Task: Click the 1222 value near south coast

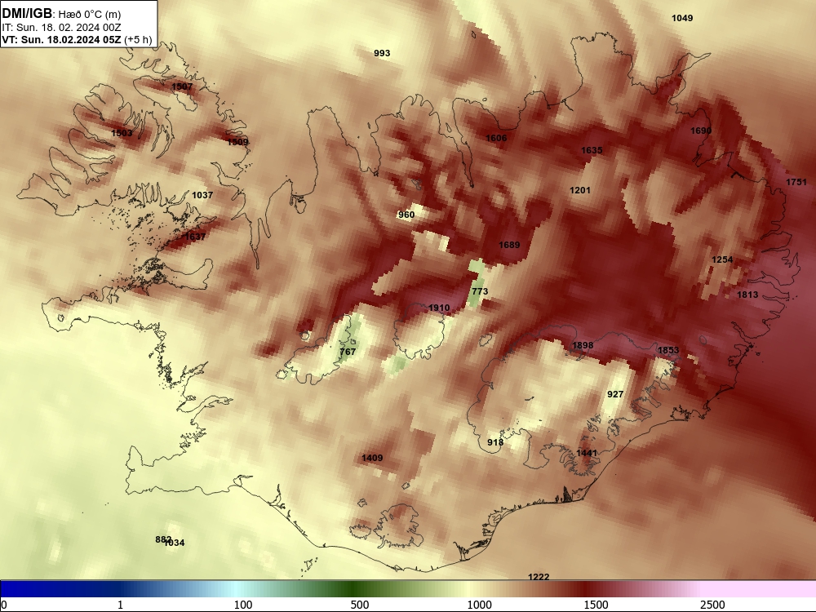Action: [539, 577]
